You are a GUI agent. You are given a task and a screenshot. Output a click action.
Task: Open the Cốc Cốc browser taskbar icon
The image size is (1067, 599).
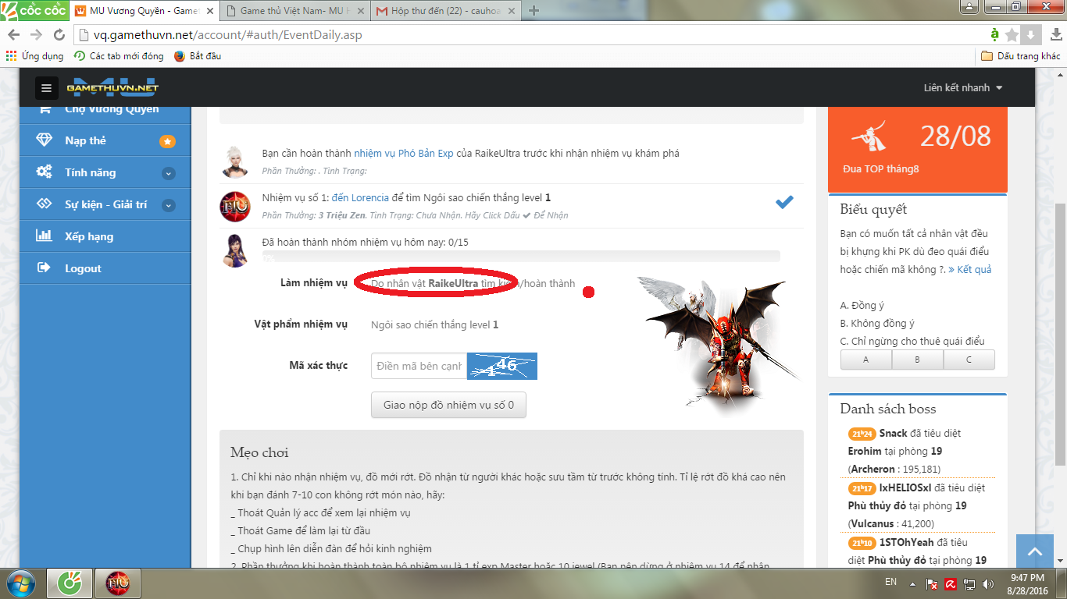pyautogui.click(x=69, y=583)
